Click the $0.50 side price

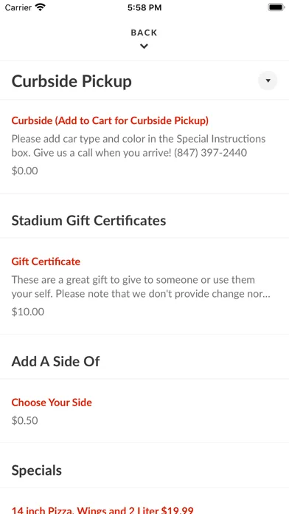24,420
